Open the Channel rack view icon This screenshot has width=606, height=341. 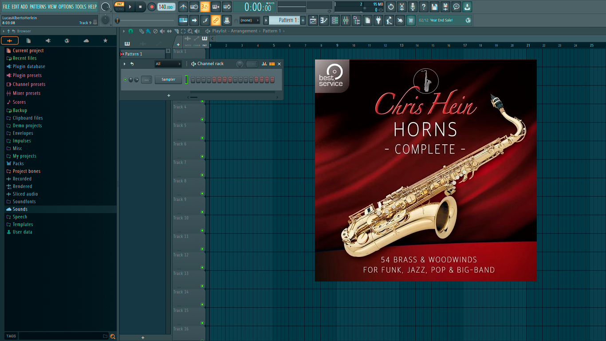click(335, 20)
